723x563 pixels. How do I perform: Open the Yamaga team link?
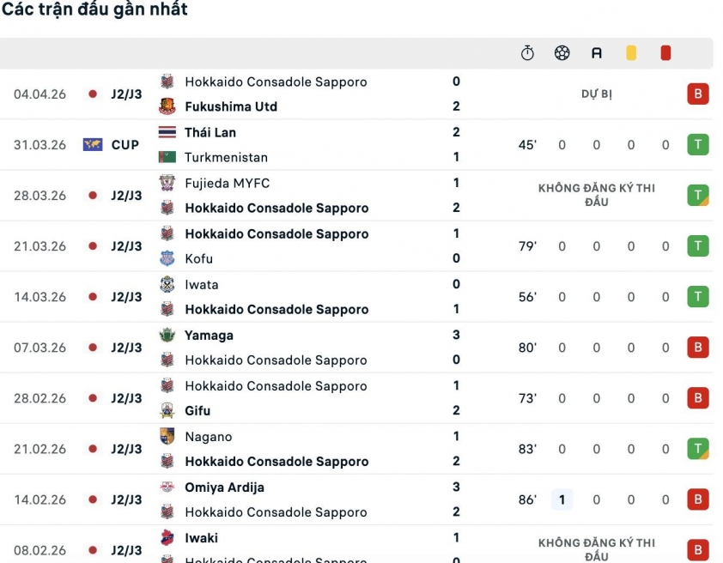tap(209, 336)
